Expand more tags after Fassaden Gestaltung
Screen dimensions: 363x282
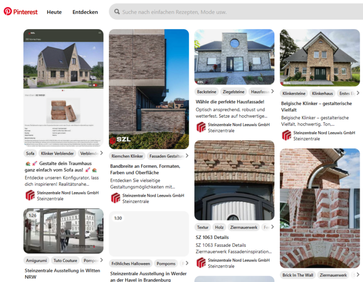point(187,156)
